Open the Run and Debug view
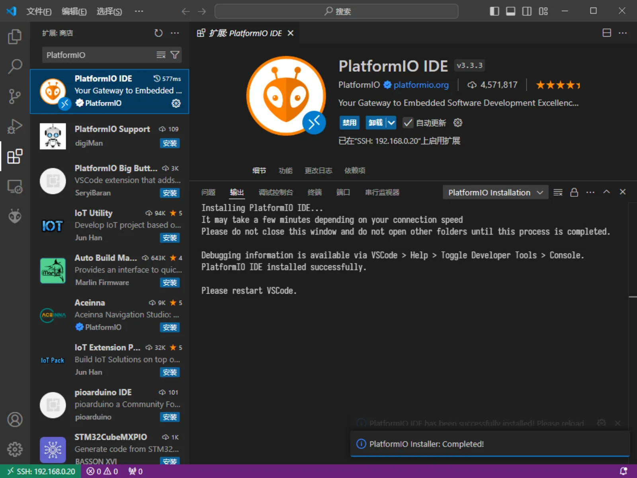 [x=15, y=126]
